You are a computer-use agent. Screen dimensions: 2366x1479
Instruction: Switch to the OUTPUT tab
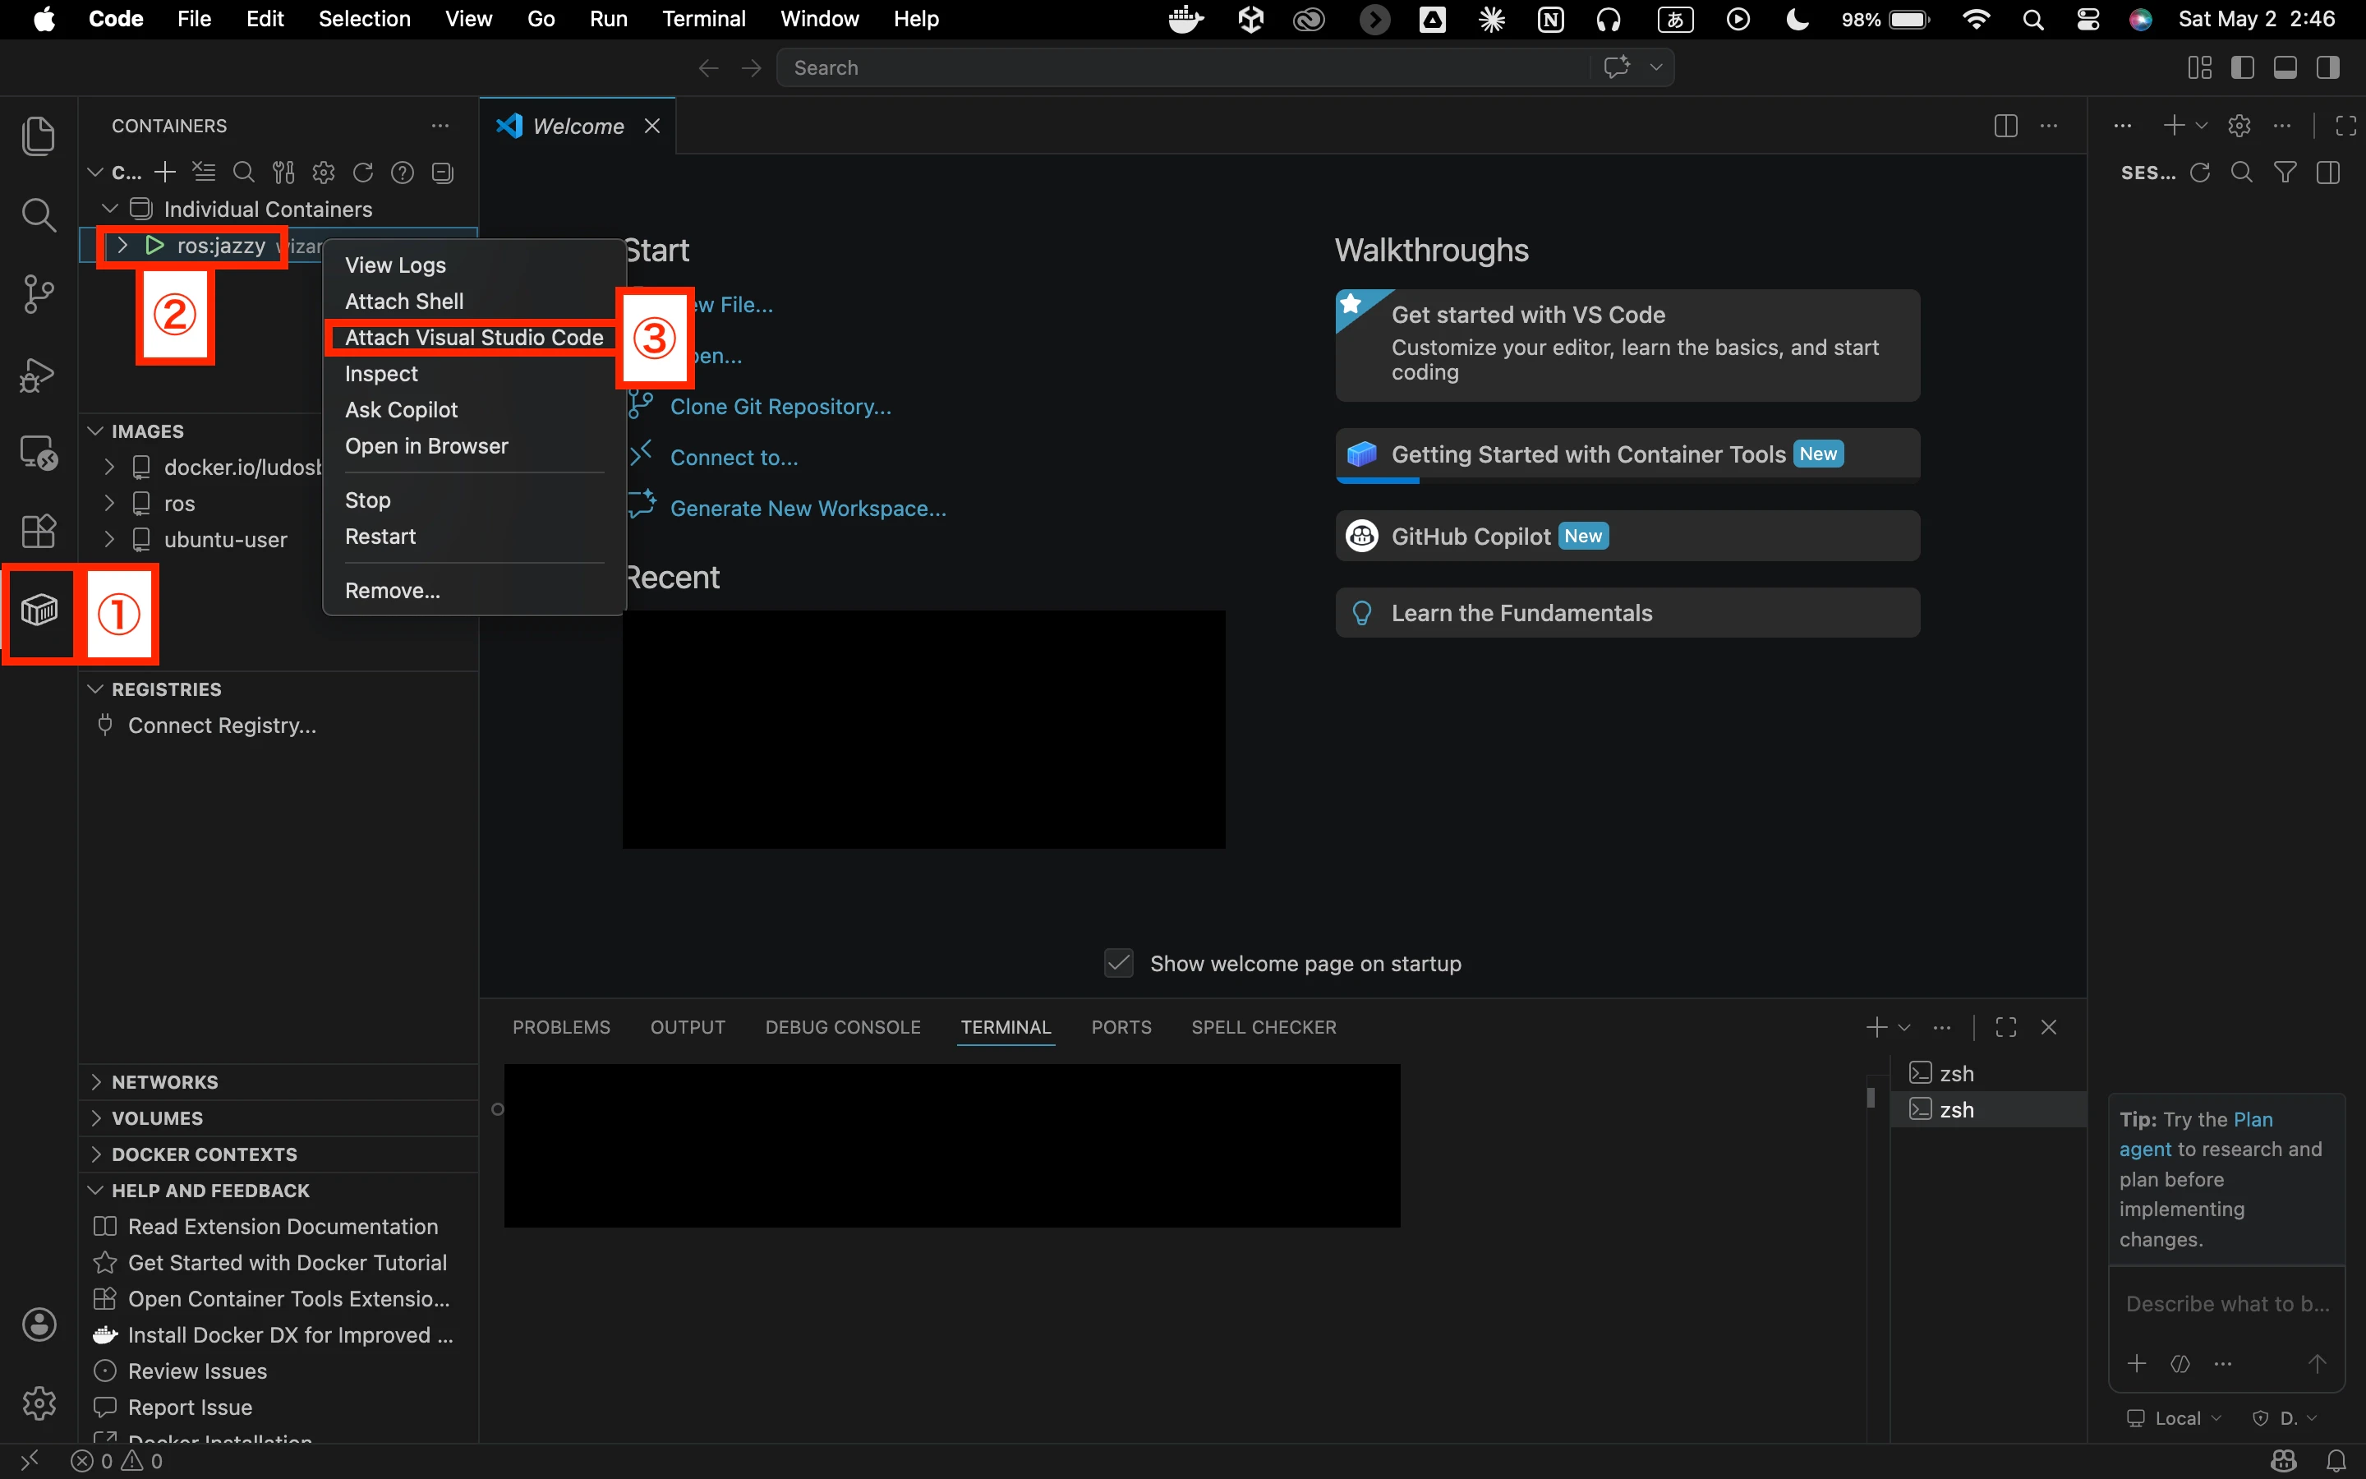coord(688,1027)
